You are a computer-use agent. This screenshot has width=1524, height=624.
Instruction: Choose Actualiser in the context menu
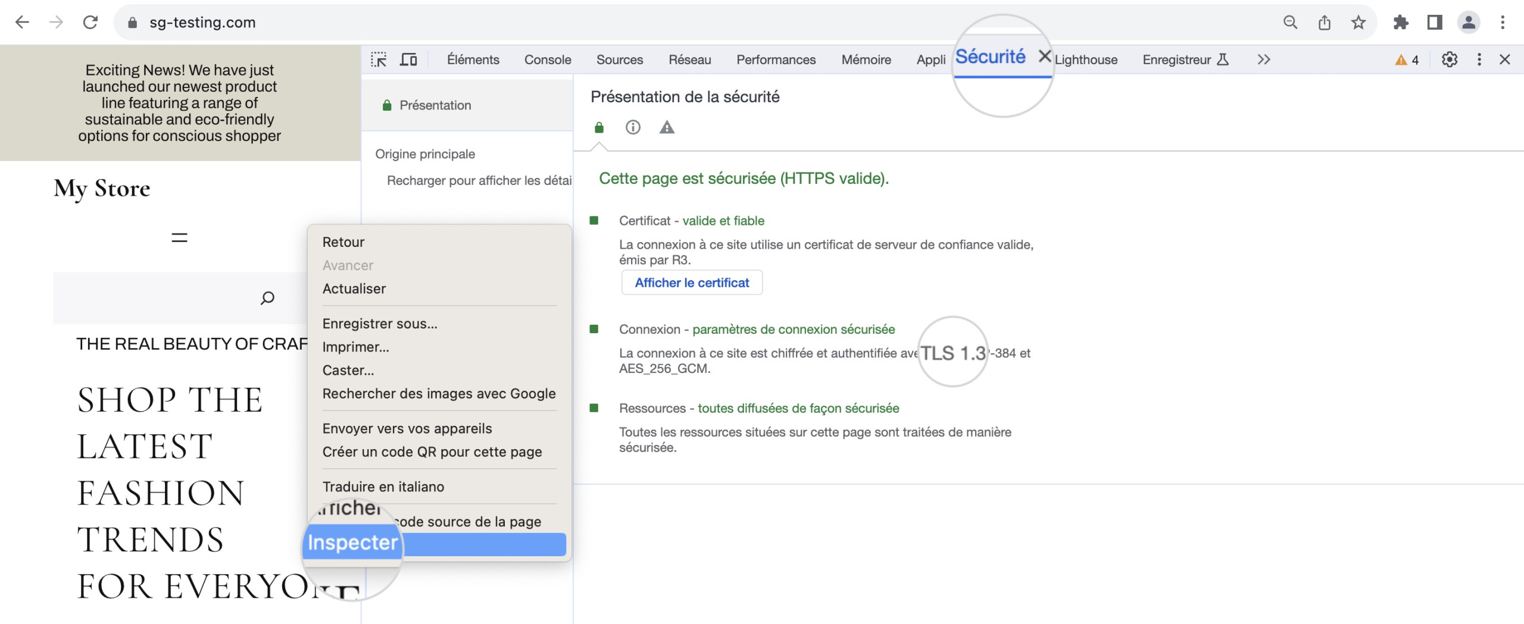439,289
